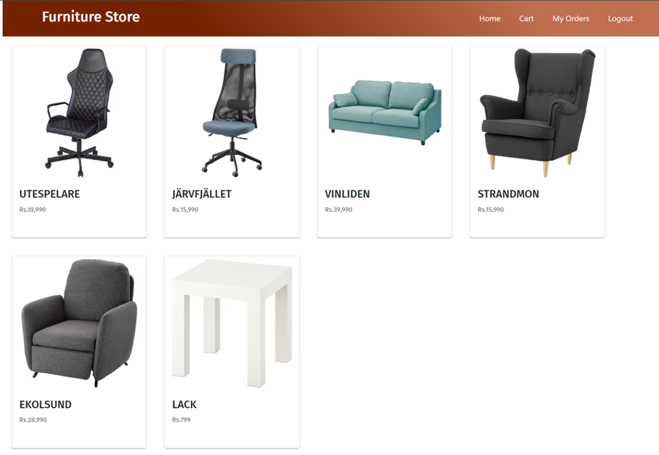The width and height of the screenshot is (659, 455).
Task: Click the Rs.799 price under LACK
Action: 181,420
